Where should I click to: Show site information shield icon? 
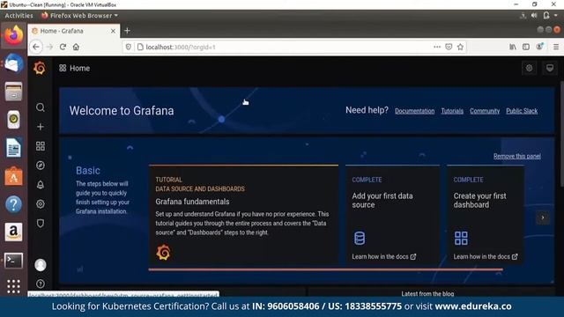coord(129,47)
